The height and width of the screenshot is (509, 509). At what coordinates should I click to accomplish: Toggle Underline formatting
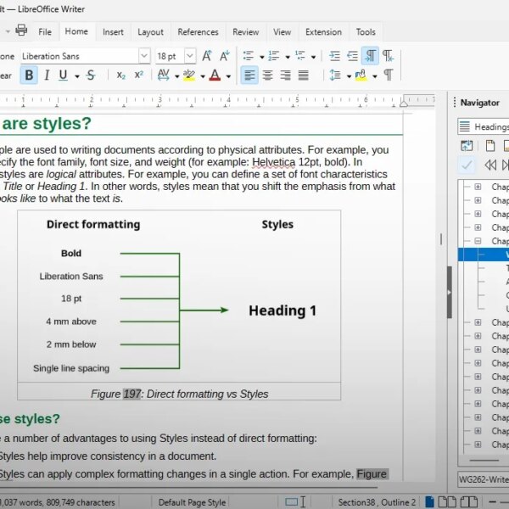pyautogui.click(x=63, y=76)
